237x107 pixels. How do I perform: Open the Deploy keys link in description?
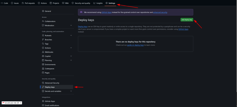coord(83,26)
